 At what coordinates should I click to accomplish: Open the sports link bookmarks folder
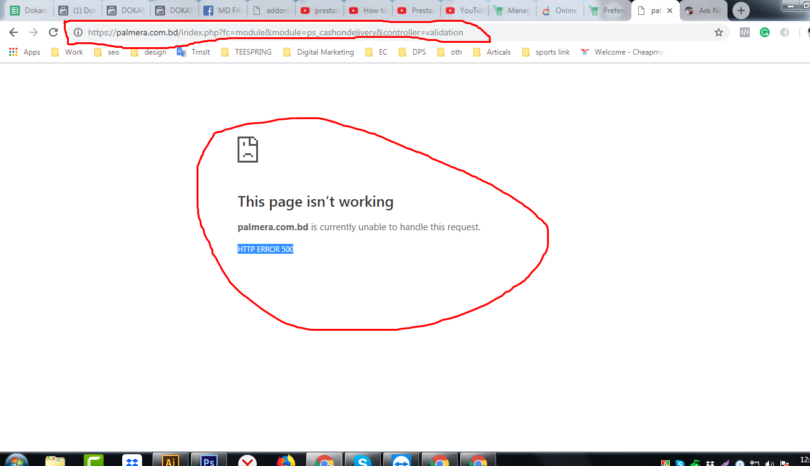click(x=546, y=52)
